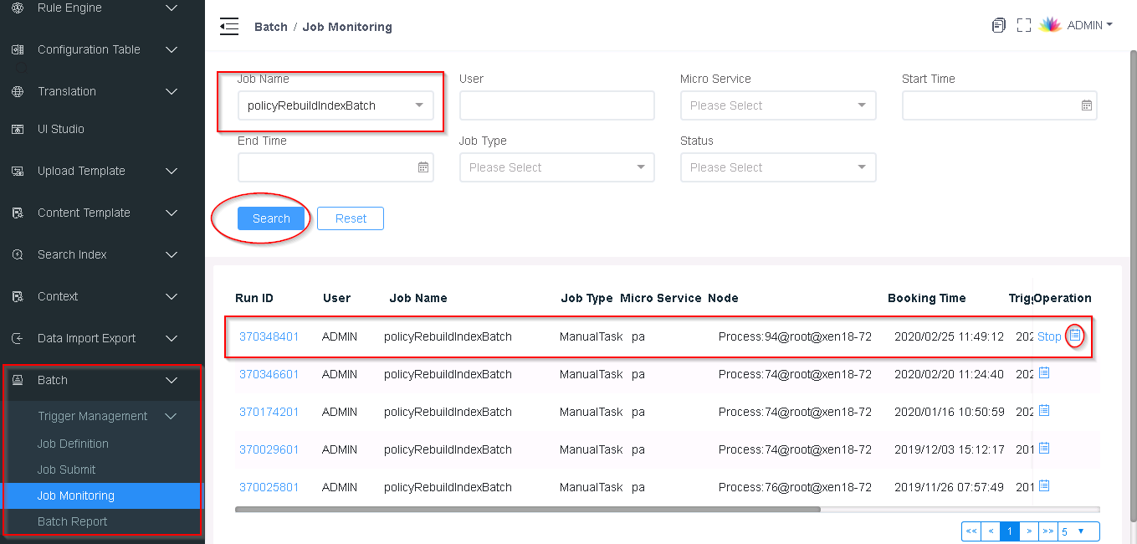1137x544 pixels.
Task: Open Batch Report menu item
Action: pos(73,521)
